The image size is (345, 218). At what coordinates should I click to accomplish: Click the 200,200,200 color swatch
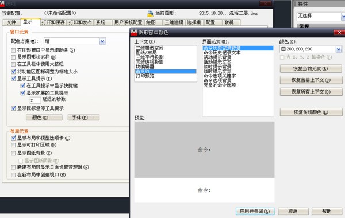pyautogui.click(x=283, y=49)
